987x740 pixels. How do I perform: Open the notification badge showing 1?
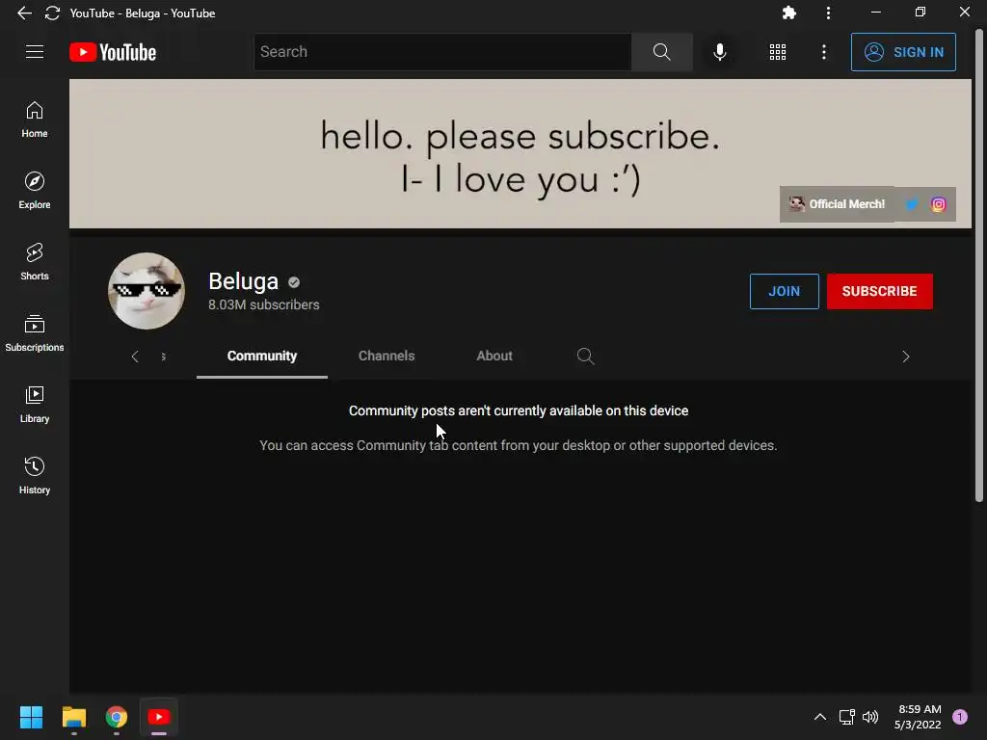coord(960,717)
